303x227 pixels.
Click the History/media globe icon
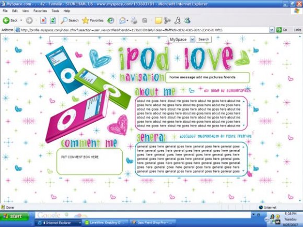(111, 20)
